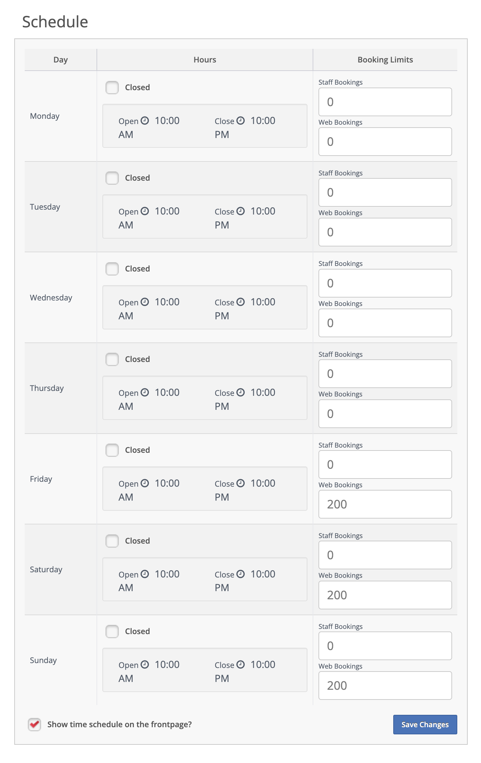Screen dimensions: 481x763
Task: Click Thursday Open clock icon
Action: (145, 393)
